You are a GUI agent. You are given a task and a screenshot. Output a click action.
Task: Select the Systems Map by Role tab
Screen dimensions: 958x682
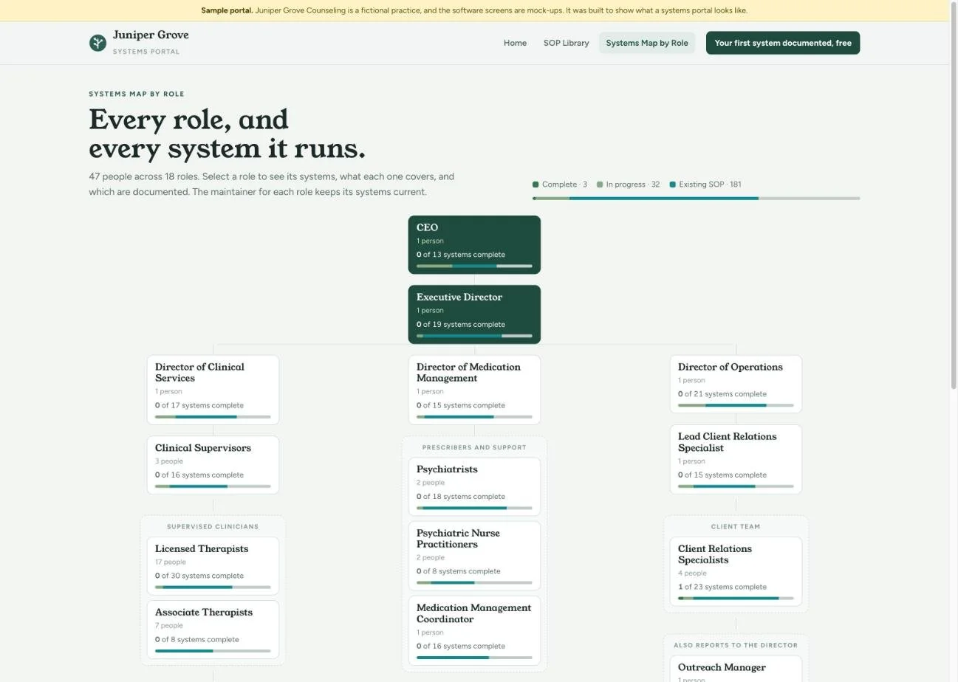point(647,43)
